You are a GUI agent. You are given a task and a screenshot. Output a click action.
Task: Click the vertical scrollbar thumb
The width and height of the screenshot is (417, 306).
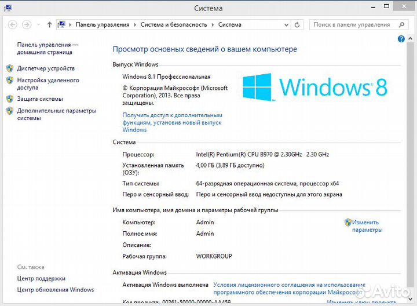tap(411, 163)
